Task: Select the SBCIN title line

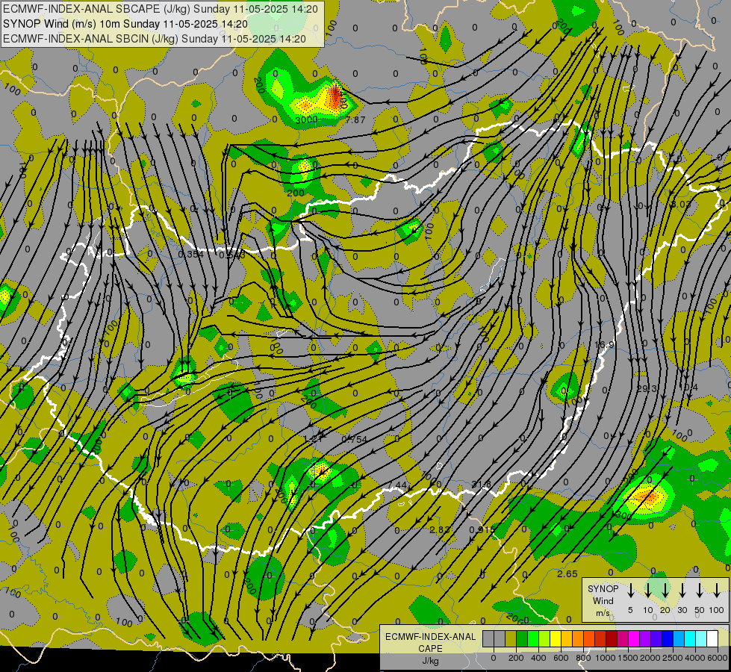Action: point(155,39)
